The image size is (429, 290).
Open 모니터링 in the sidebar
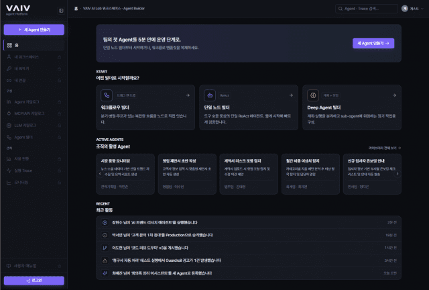(34, 183)
